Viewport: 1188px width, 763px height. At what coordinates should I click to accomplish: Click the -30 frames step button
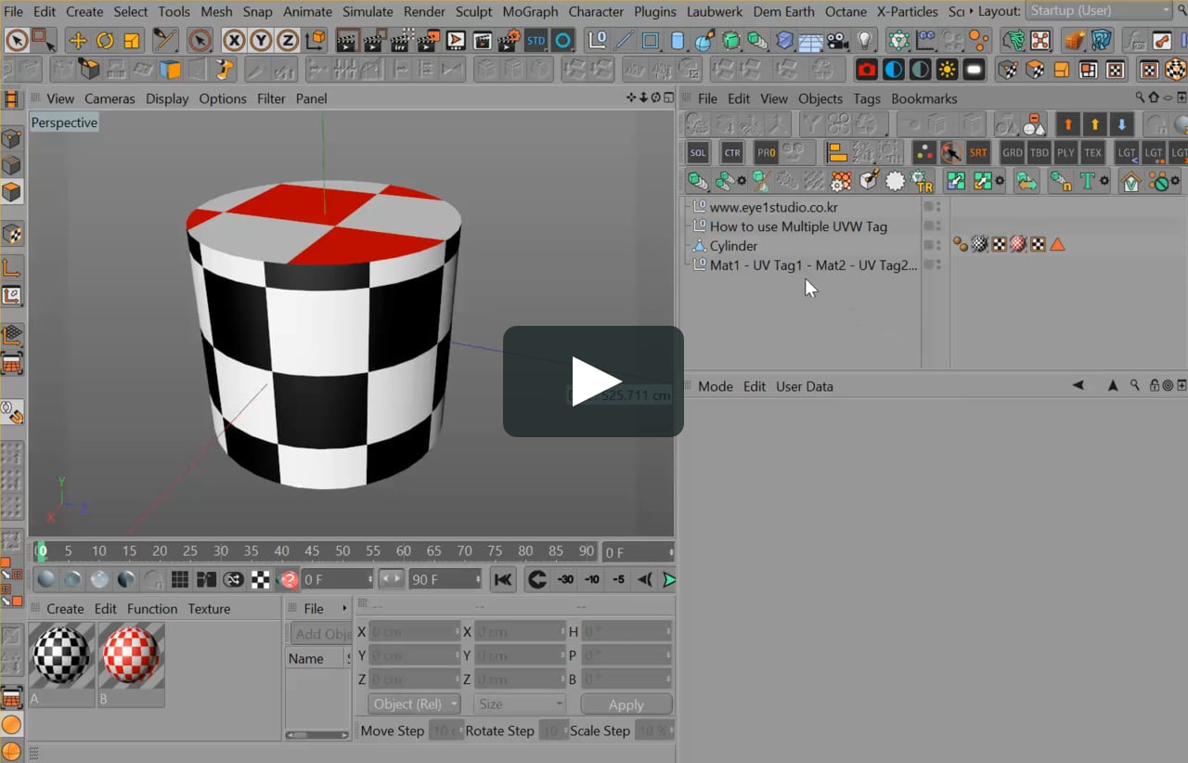(565, 580)
